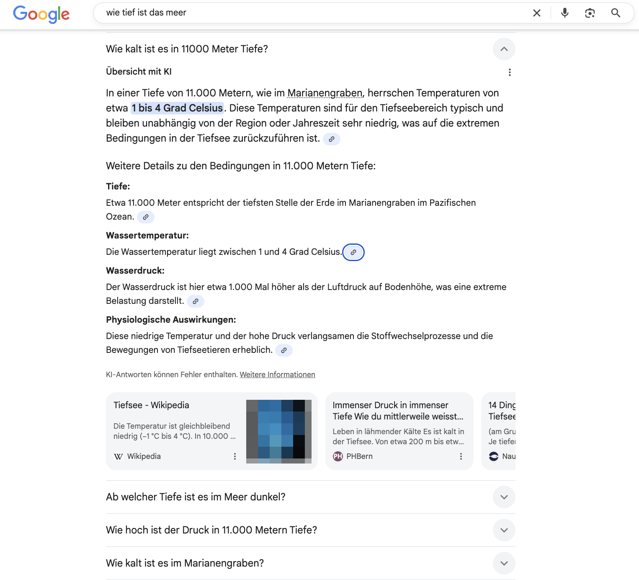This screenshot has height=580, width=639.
Task: Click the Google logo
Action: pyautogui.click(x=41, y=15)
